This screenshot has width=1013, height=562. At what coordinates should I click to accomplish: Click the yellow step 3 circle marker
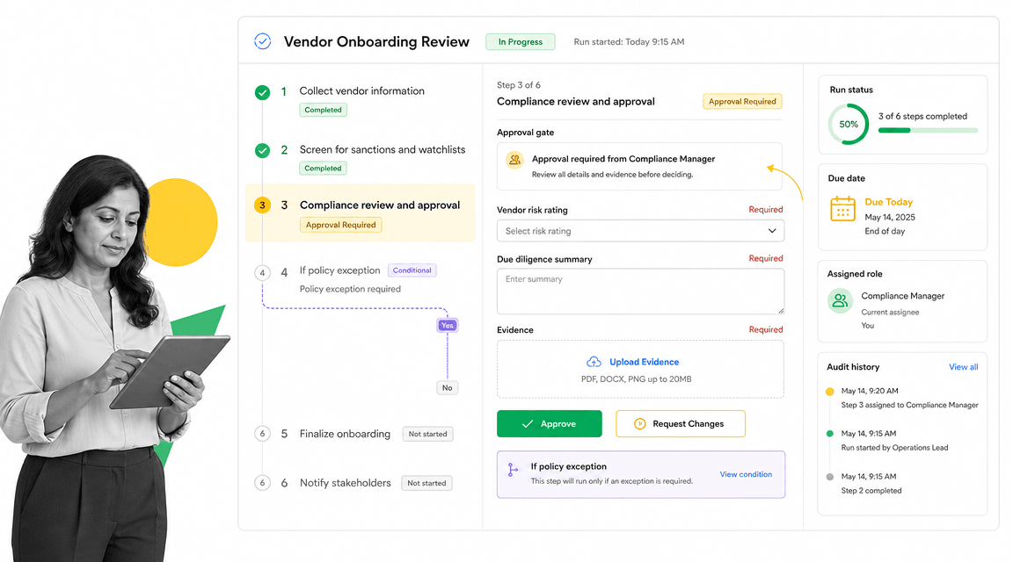[262, 205]
